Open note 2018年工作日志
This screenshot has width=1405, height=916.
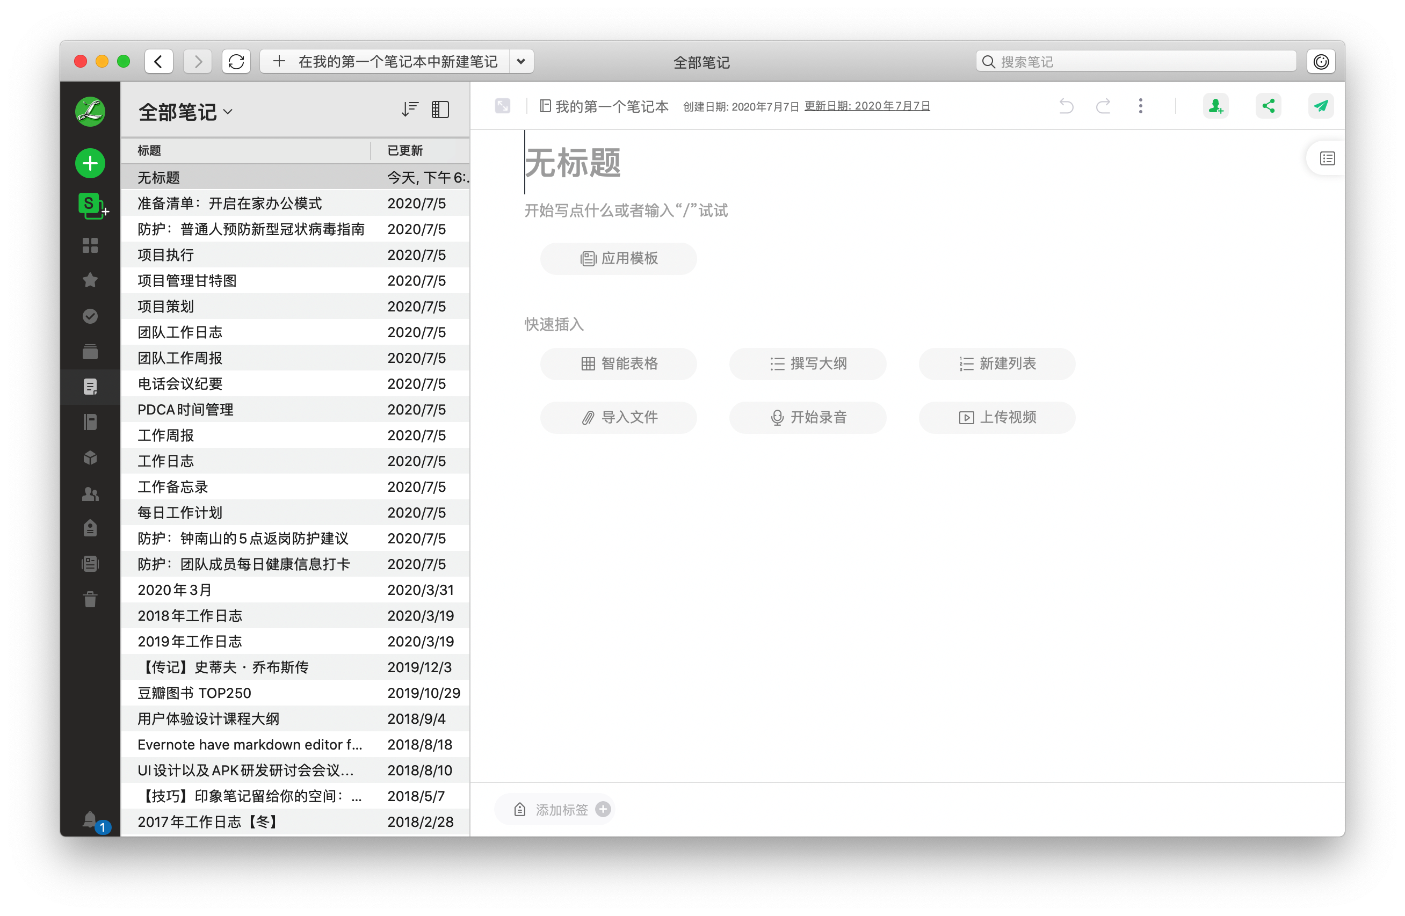295,616
